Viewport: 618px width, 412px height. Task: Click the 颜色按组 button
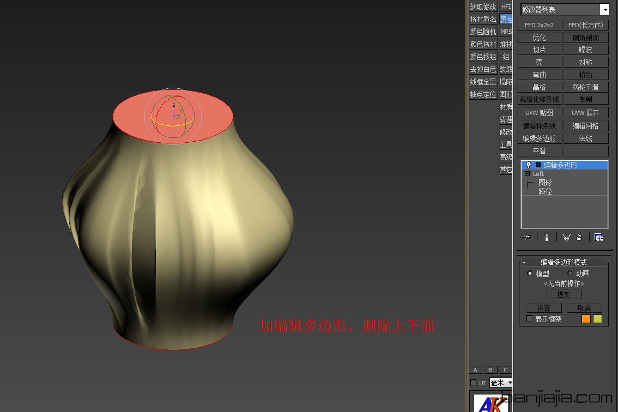(483, 57)
